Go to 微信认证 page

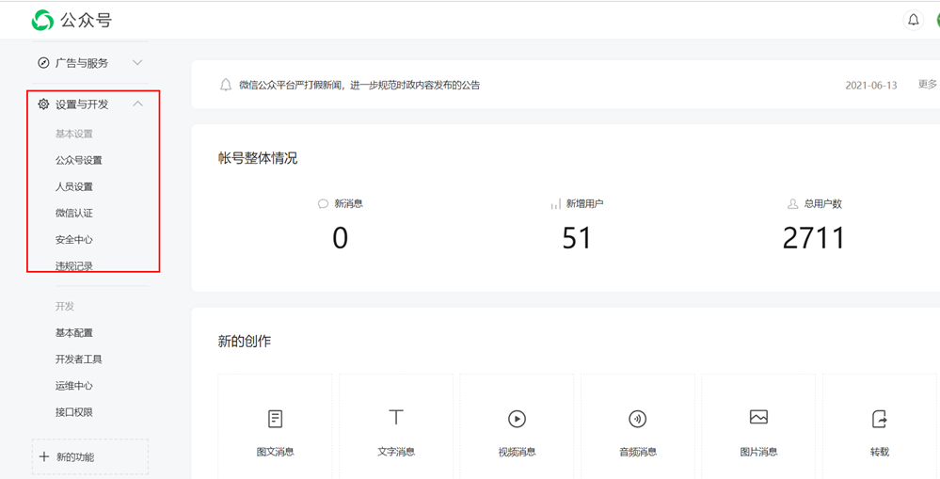coord(74,213)
